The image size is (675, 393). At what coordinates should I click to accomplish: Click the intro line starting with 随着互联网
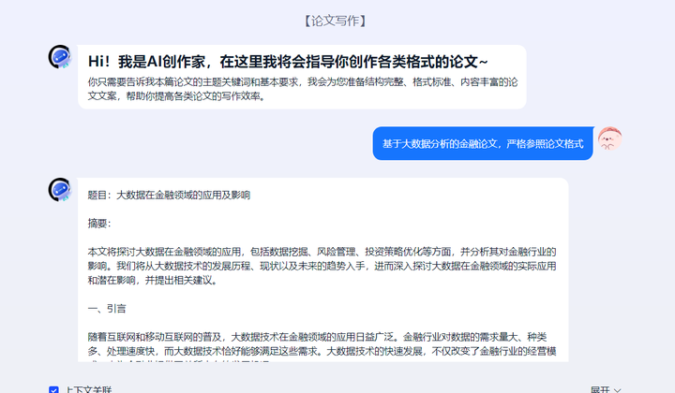click(x=322, y=336)
